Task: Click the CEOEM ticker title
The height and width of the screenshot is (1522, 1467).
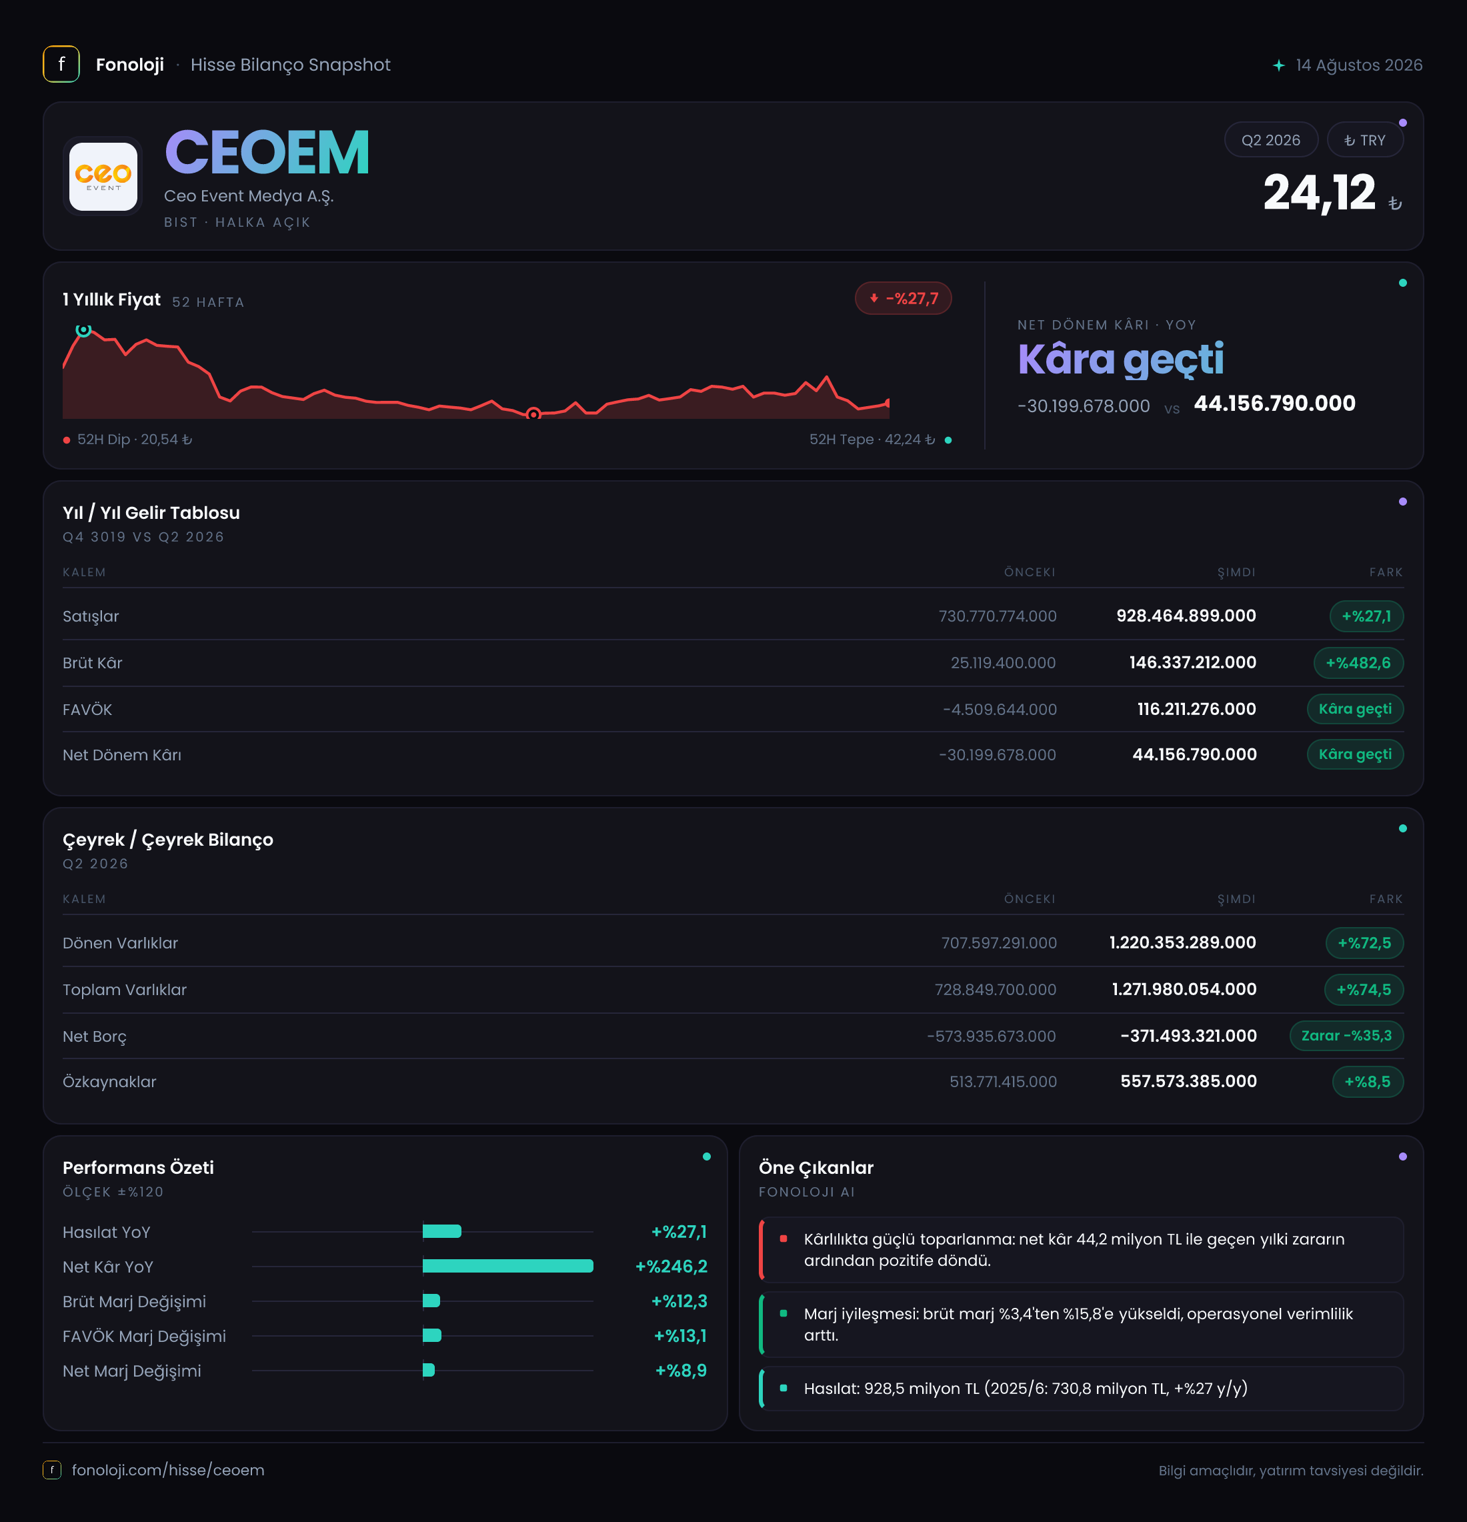Action: pos(267,152)
